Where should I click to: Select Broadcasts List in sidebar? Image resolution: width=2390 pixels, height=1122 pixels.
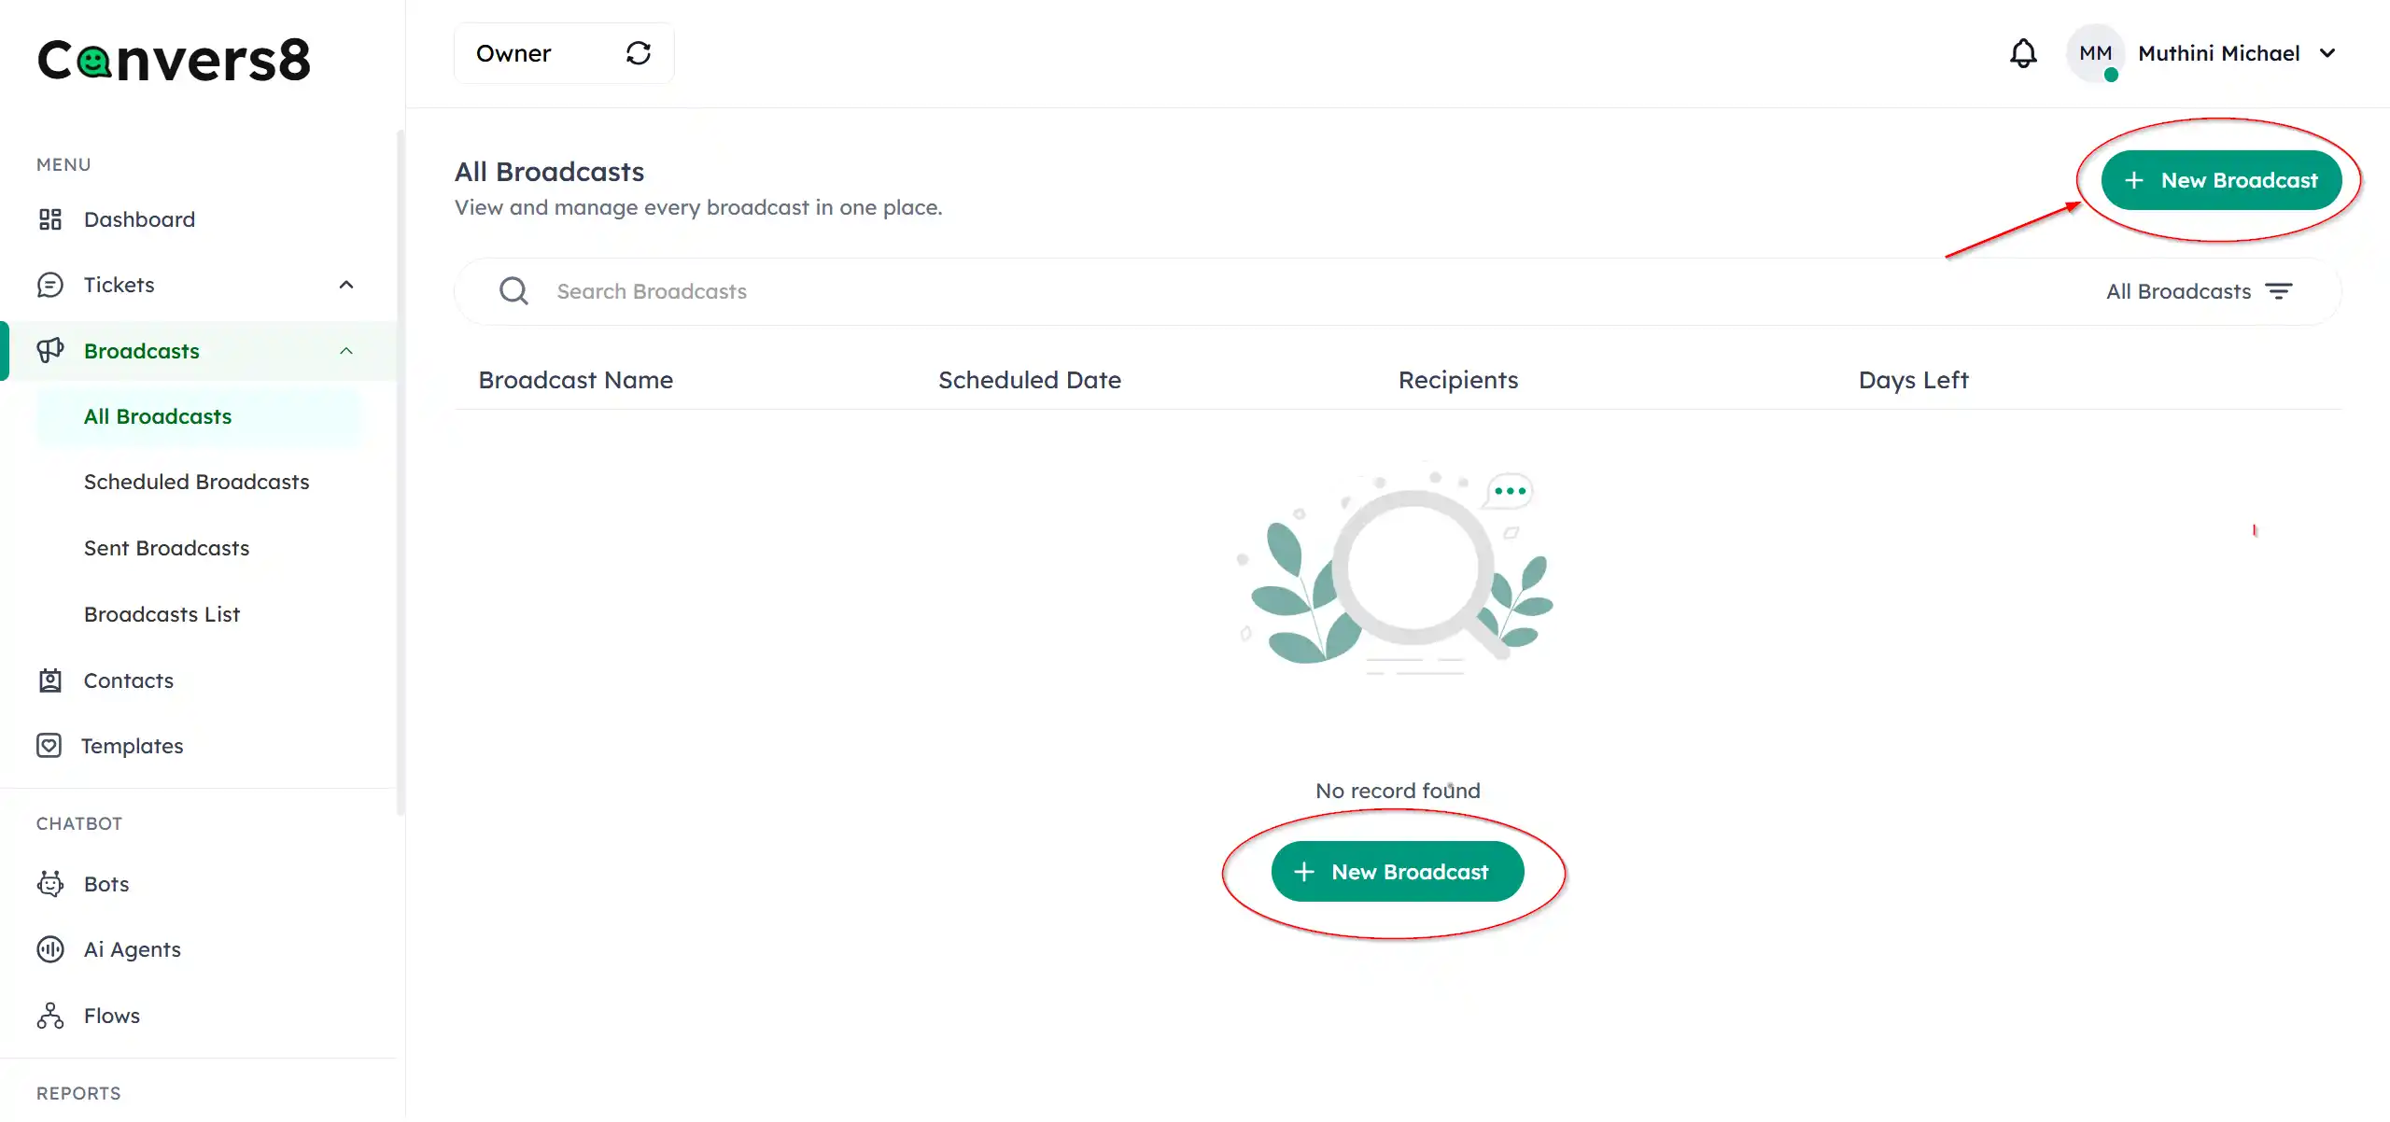click(162, 614)
